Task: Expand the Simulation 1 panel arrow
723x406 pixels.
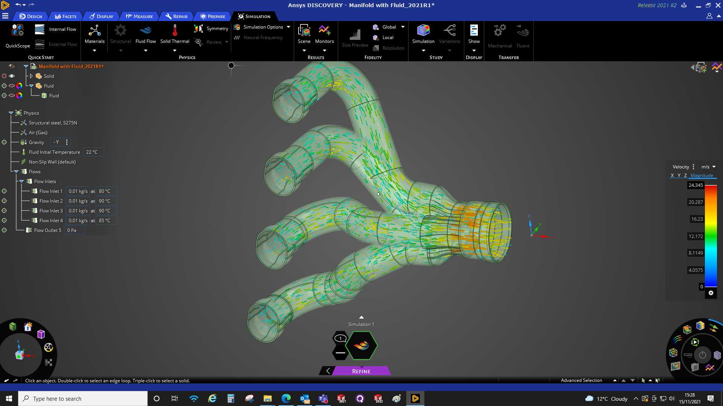Action: [x=361, y=318]
